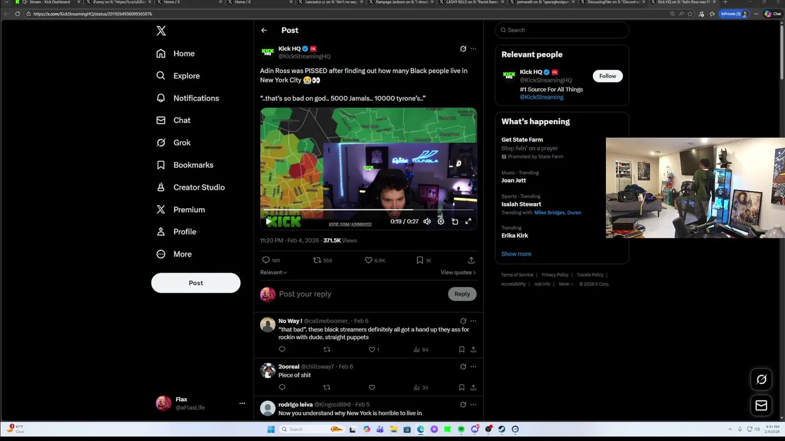This screenshot has height=441, width=785.
Task: Like the 2oreal reply
Action: click(x=371, y=388)
